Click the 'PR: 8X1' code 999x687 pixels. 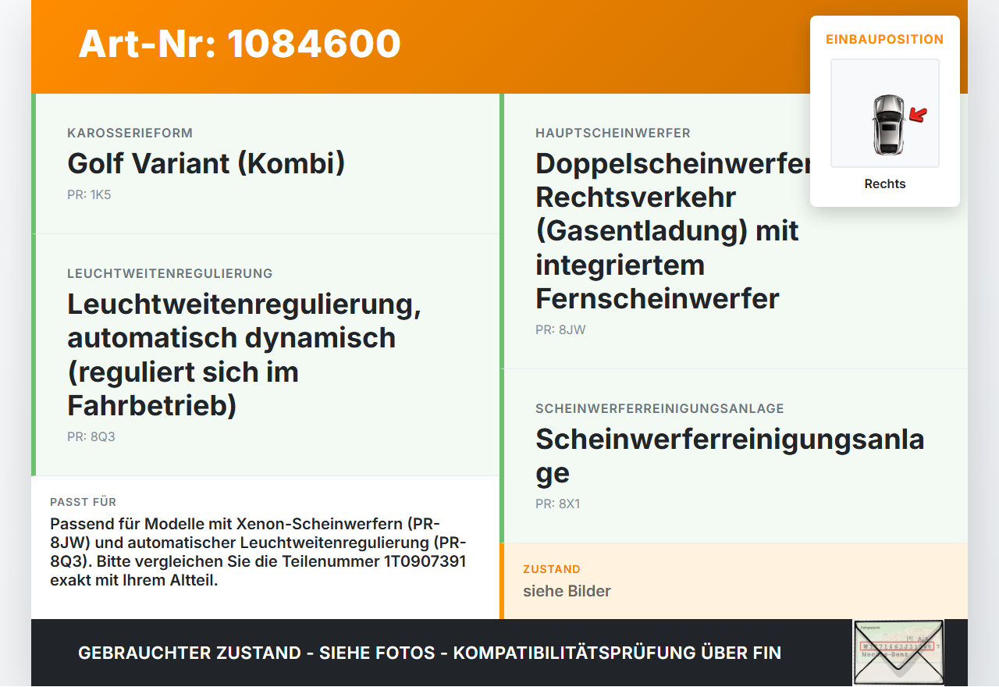click(x=557, y=504)
